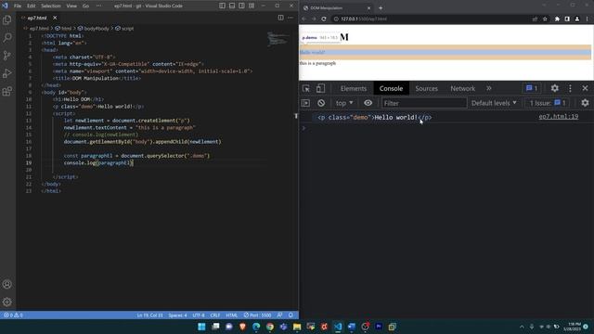Click Spaces: 4 indentation status

[x=177, y=315]
